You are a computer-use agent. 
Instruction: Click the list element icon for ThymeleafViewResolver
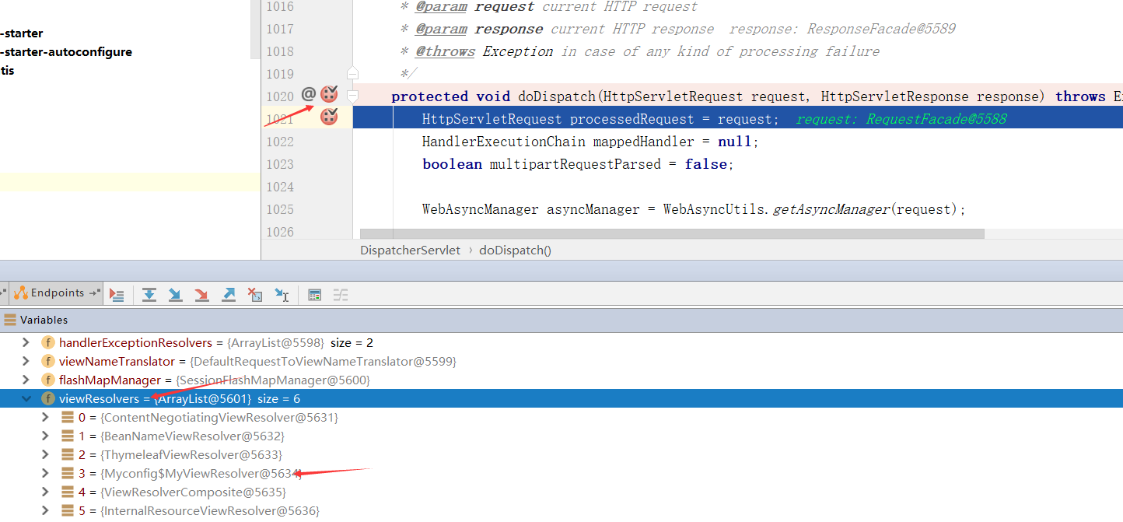[68, 455]
